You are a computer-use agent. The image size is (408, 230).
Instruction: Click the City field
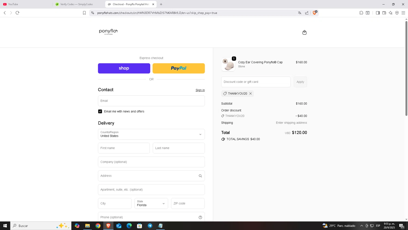point(115,204)
